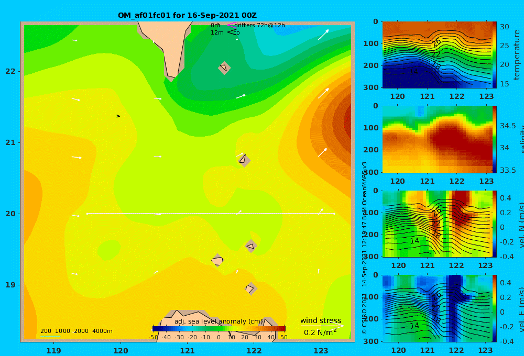Click the vel. E colorbar
524x356 pixels.
[x=495, y=308]
